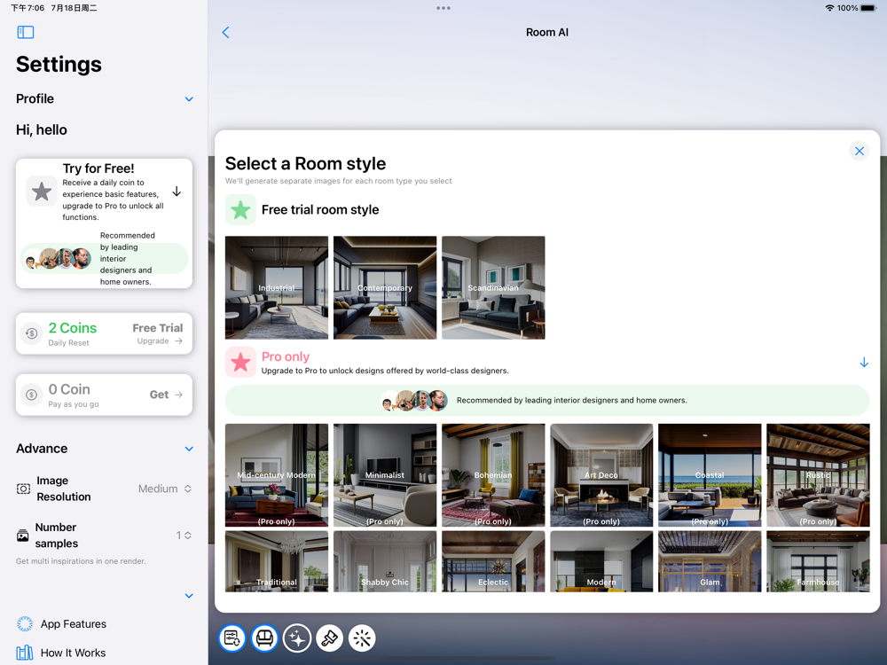Screen dimensions: 887x665
Task: Open How It Works
Action: click(x=73, y=653)
